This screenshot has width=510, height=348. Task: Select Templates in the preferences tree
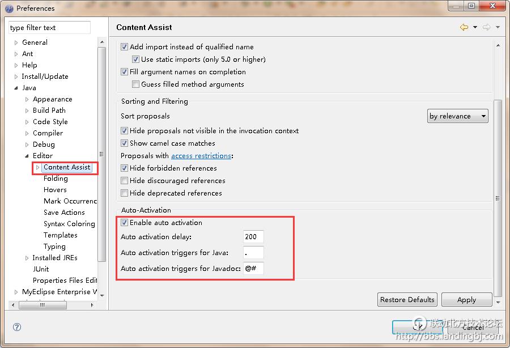[60, 235]
